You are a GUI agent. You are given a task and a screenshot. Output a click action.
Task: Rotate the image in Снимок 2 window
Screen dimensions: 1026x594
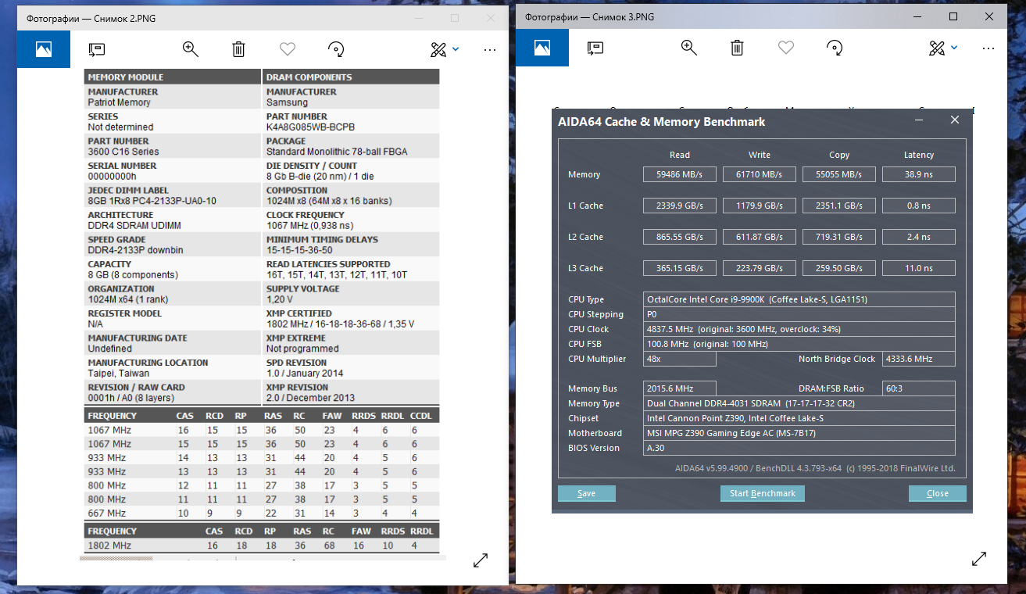click(336, 49)
